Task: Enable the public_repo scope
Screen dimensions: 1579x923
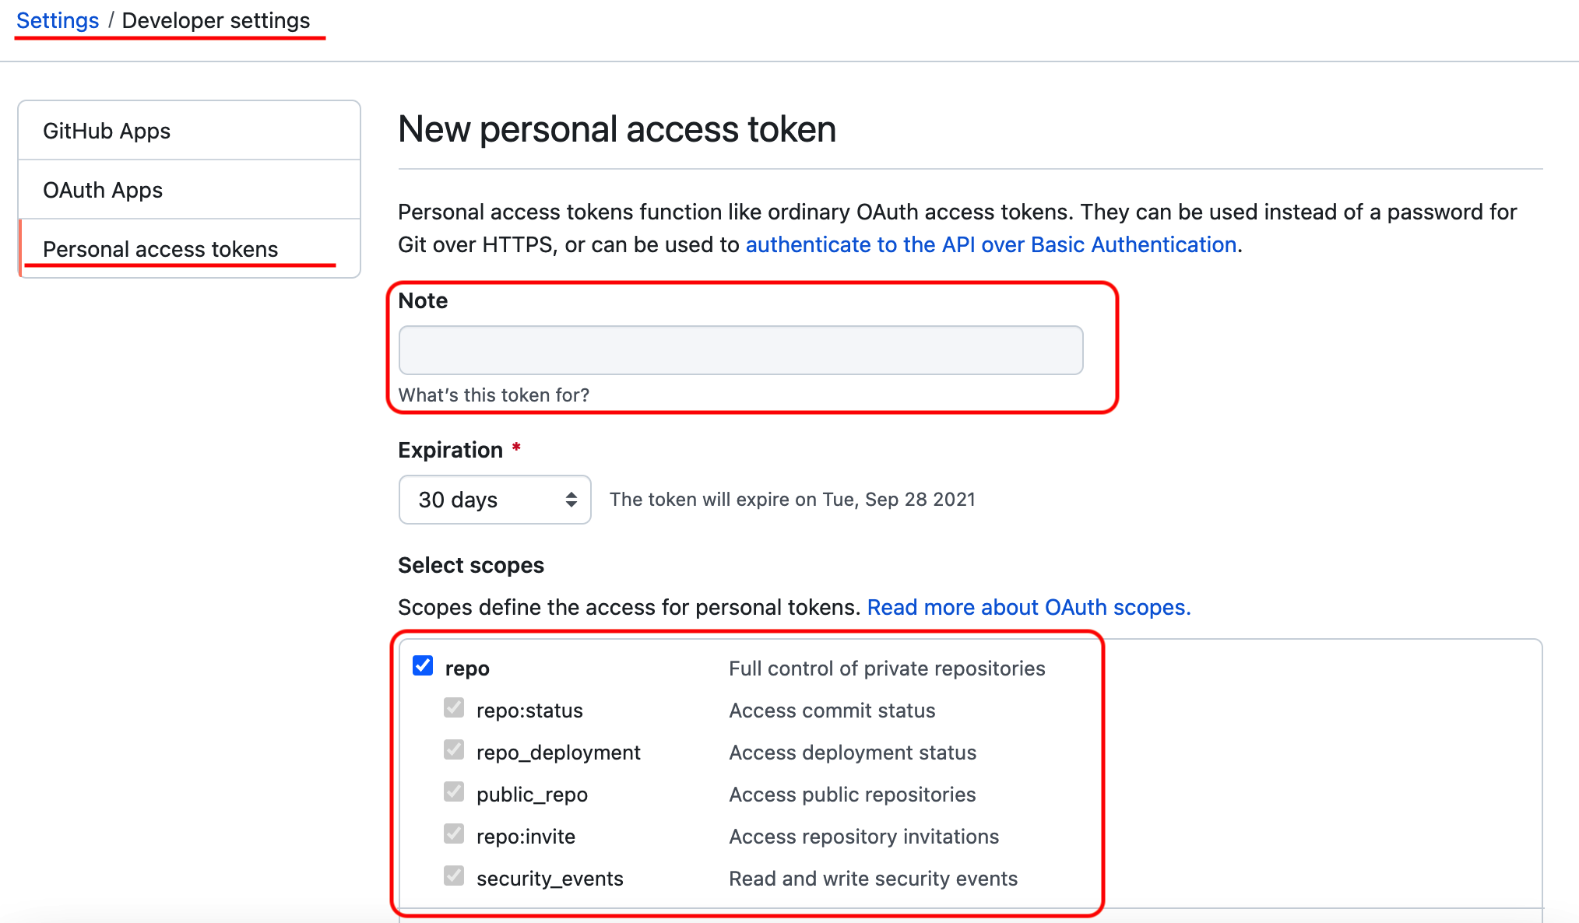Action: (x=452, y=793)
